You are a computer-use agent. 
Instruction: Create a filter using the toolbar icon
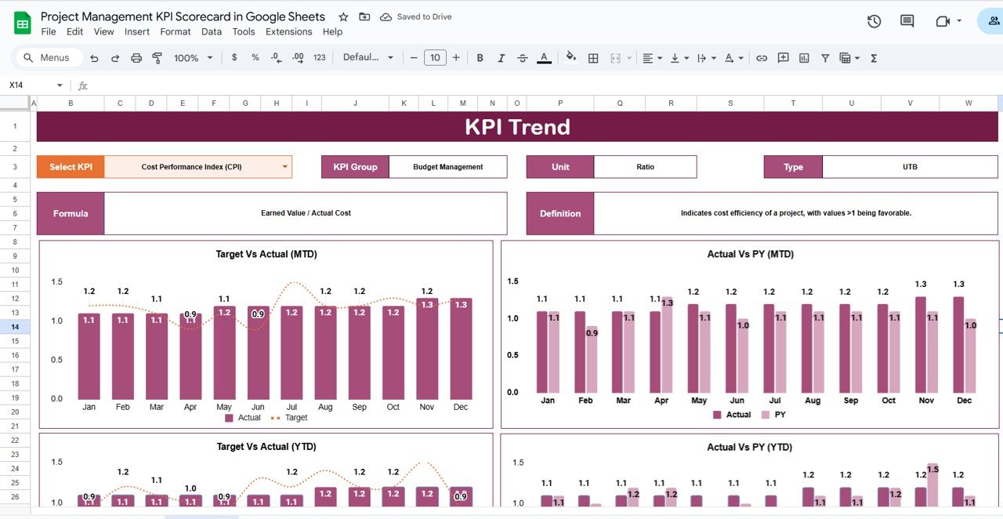(825, 57)
